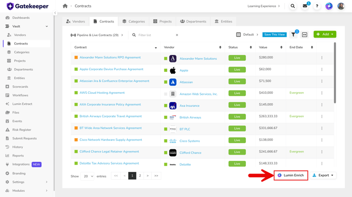Click the Lumin Enrich button
Screen dimensions: 352x197
[x=291, y=176]
